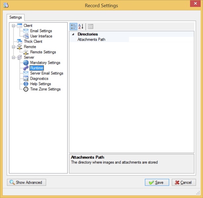Select the Server tree label
The image size is (203, 198).
[x=29, y=57]
